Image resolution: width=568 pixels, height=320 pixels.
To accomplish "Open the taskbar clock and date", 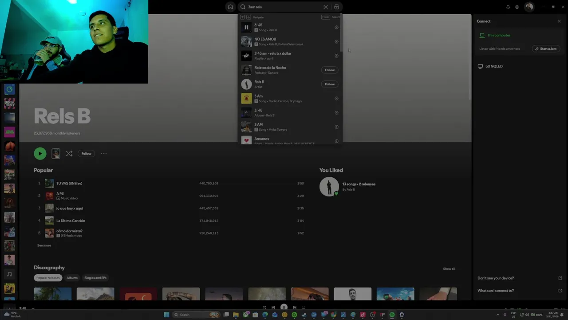I will (553, 315).
